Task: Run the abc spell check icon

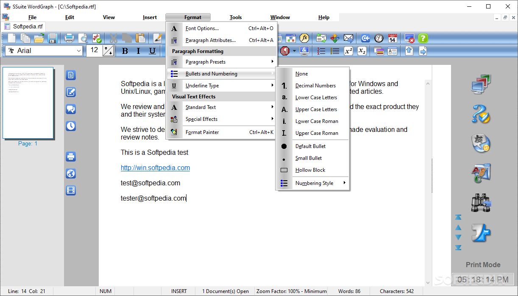Action: click(97, 38)
